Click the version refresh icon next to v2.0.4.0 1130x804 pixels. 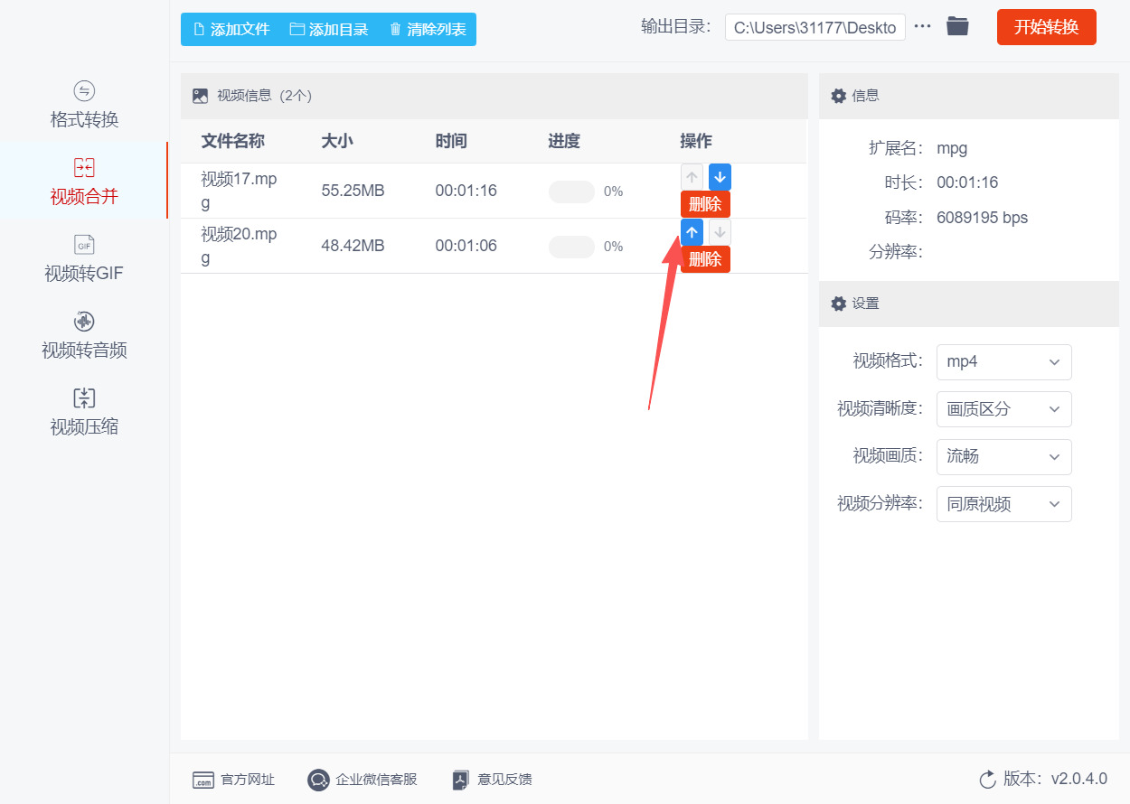point(988,778)
